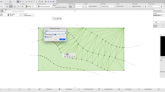Click the move node icon in pet palette
Image resolution: width=165 pixels, height=92 pixels.
65,54
